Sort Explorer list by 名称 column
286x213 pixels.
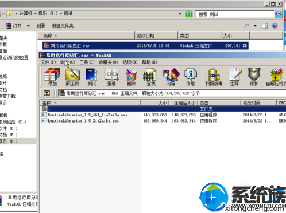86,35
